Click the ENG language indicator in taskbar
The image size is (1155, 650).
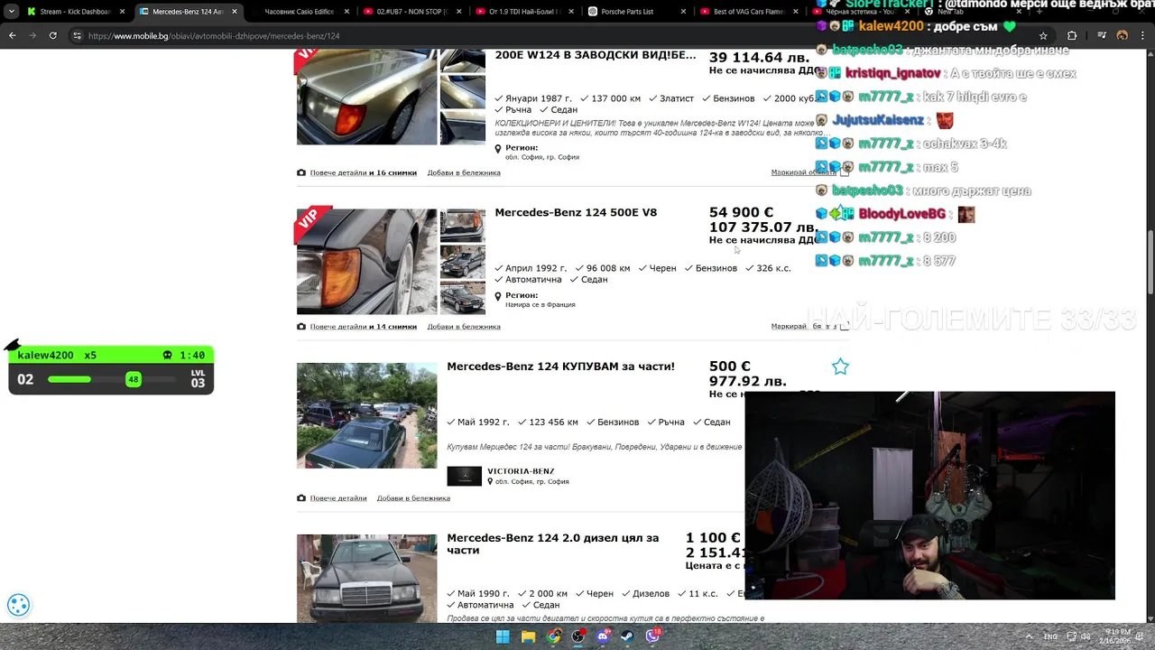[x=1050, y=636]
